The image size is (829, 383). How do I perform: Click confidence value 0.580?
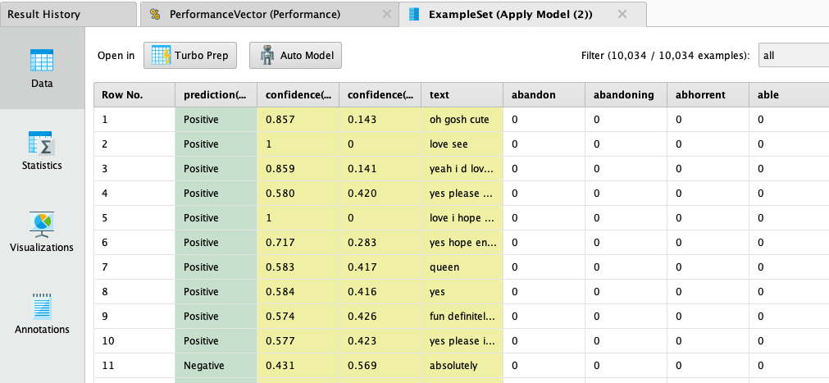pyautogui.click(x=298, y=193)
